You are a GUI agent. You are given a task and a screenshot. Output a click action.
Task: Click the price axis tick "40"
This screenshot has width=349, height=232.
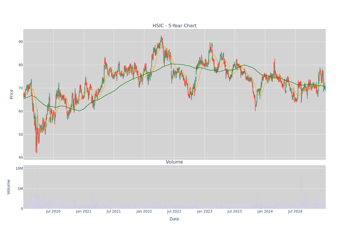(21, 158)
